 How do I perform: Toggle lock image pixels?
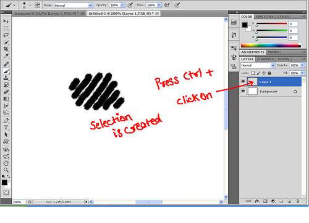tap(259, 73)
